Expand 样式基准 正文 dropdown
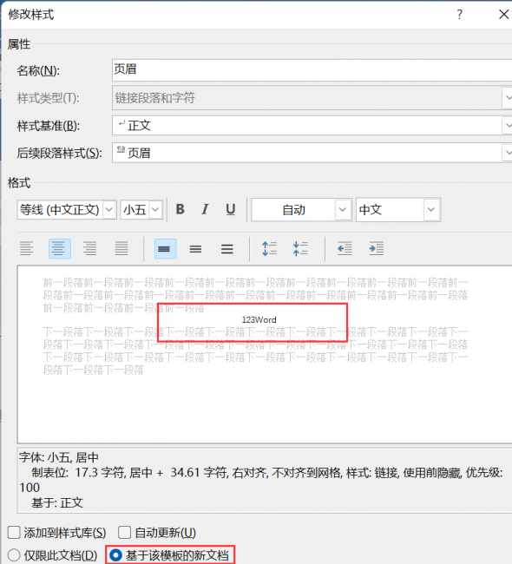This screenshot has height=564, width=512. coord(508,126)
